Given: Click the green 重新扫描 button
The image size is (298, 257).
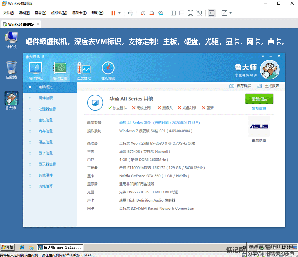Looking at the screenshot, I should tap(259, 99).
